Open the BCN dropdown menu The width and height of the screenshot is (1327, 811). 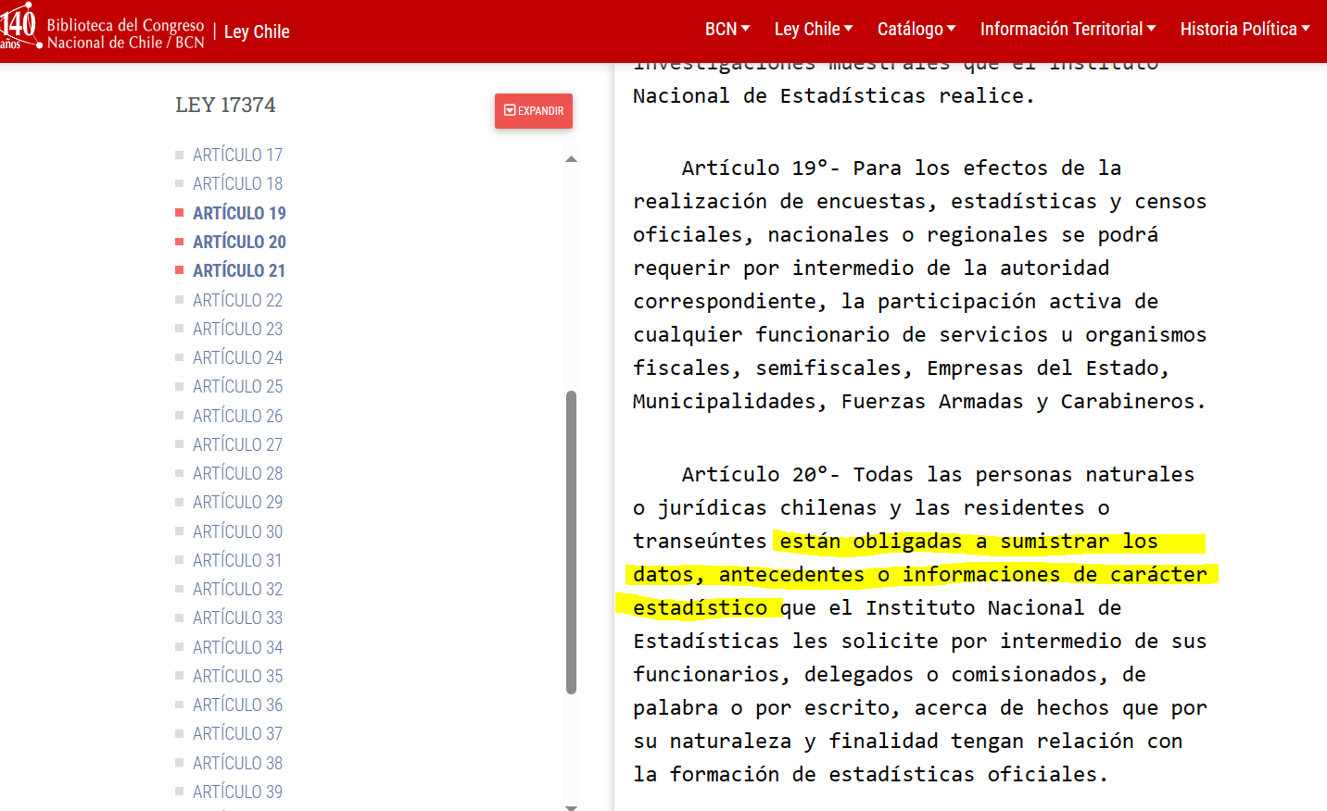(727, 30)
